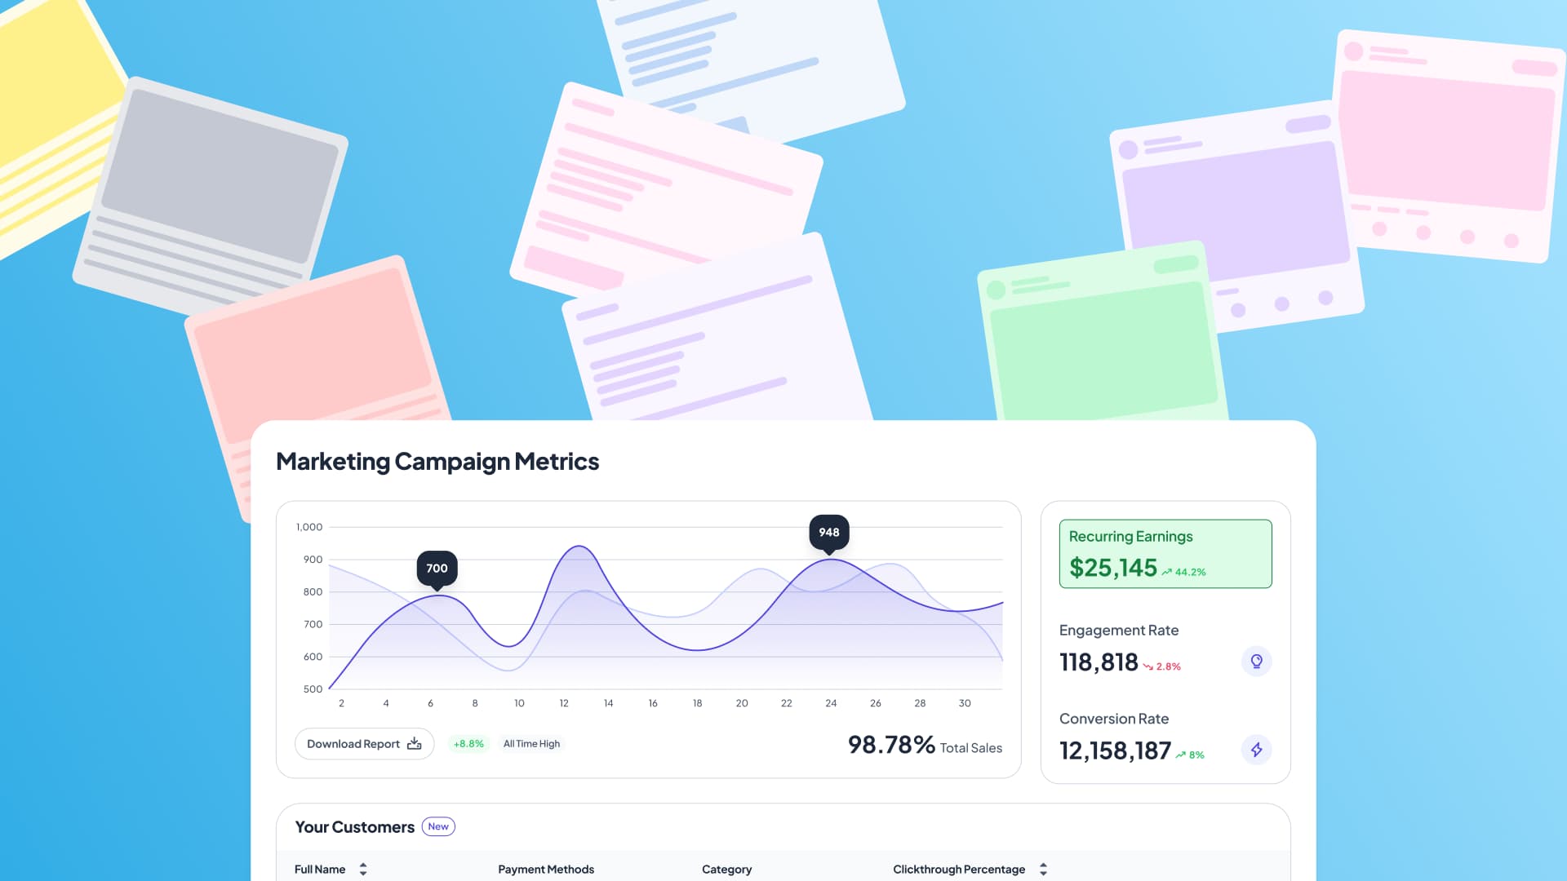This screenshot has width=1567, height=881.
Task: Click the Marketing Campaign Metrics heading
Action: [x=437, y=461]
